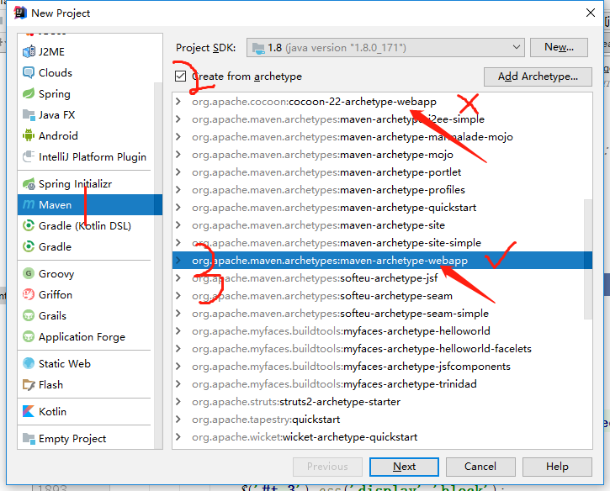Click the Android robot icon

click(29, 135)
